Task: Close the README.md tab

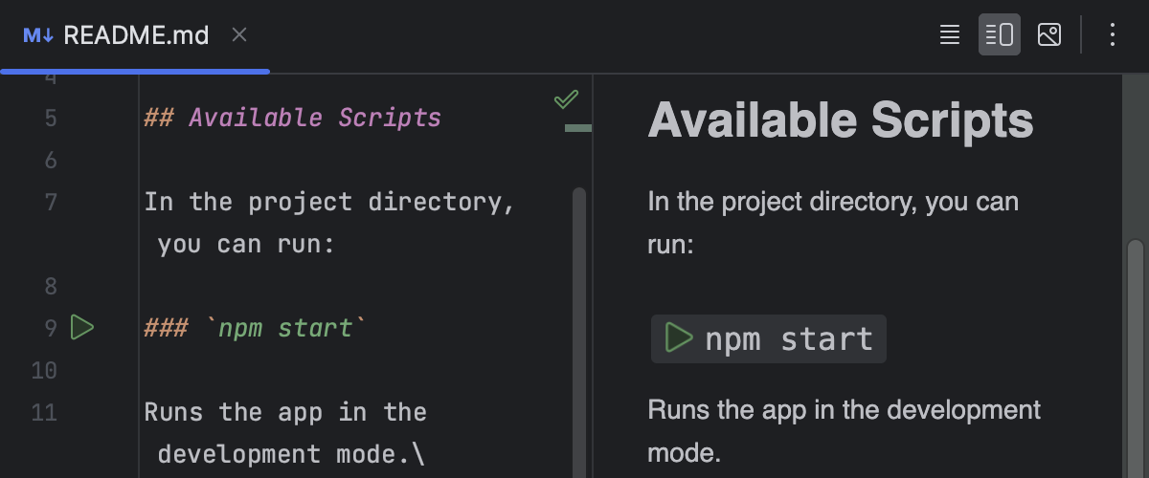Action: [x=239, y=35]
